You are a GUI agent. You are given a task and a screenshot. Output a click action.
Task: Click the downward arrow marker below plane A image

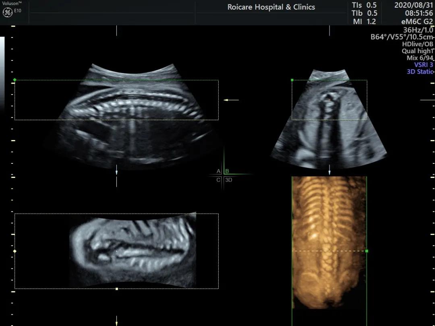point(117,172)
